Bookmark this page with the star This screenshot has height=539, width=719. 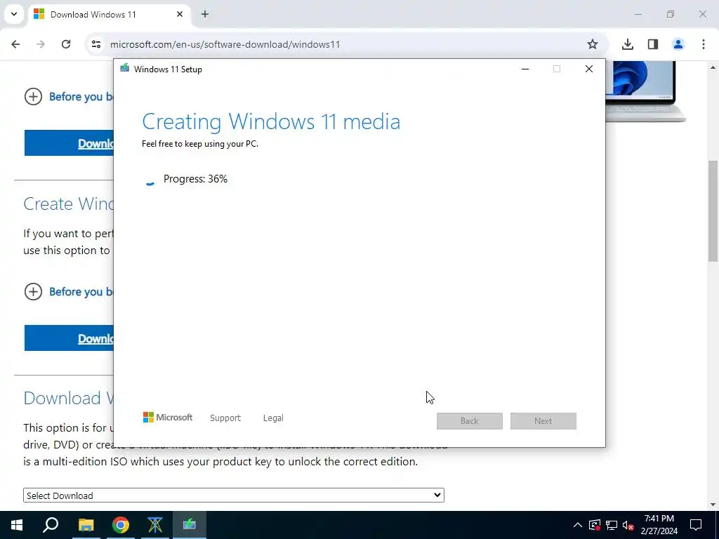click(593, 44)
